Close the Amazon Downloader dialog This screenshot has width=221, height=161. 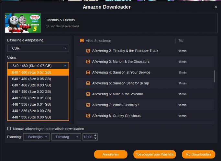point(215,7)
